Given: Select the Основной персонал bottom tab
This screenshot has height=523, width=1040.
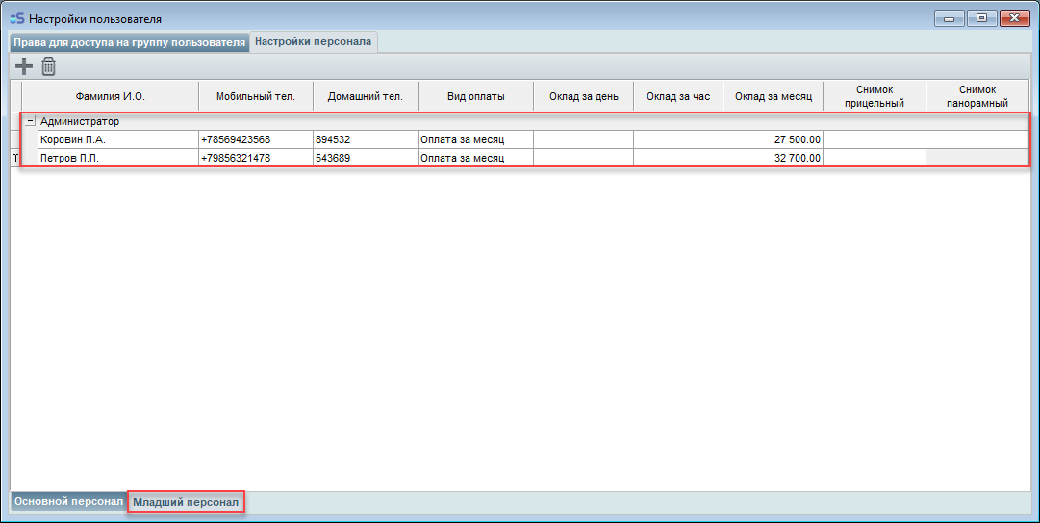Looking at the screenshot, I should tap(68, 502).
